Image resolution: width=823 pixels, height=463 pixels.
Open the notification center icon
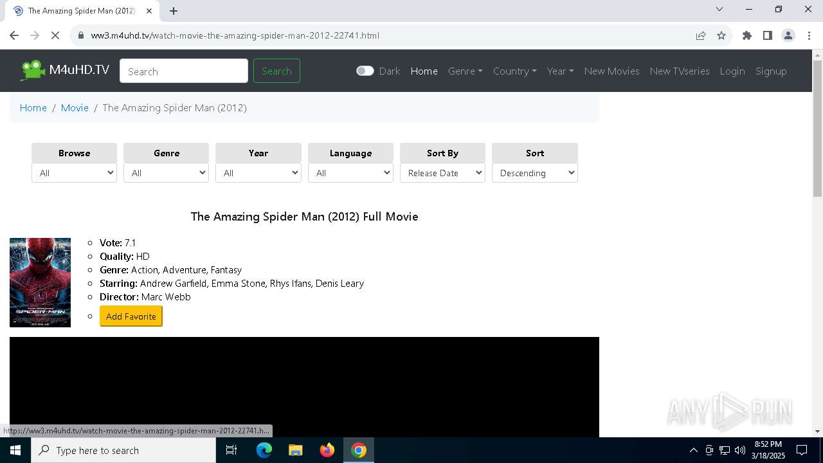802,450
